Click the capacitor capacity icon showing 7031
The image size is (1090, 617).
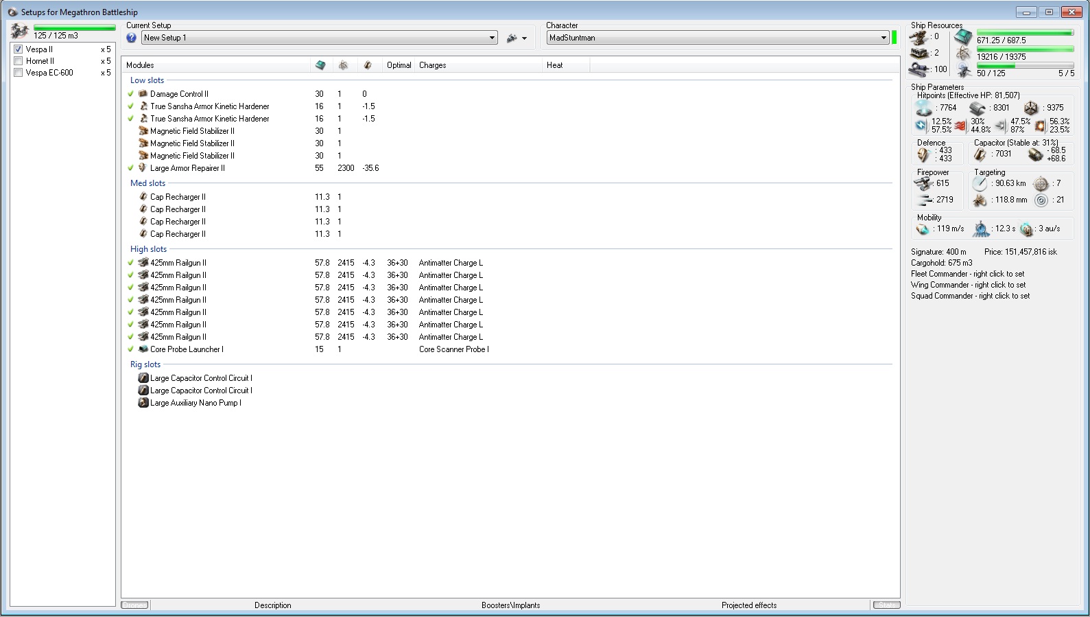click(x=980, y=154)
